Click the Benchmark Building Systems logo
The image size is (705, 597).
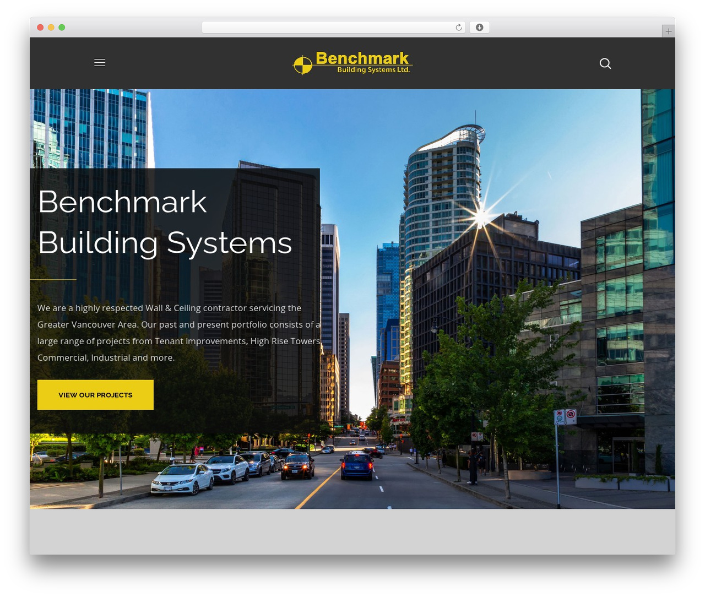coord(352,63)
